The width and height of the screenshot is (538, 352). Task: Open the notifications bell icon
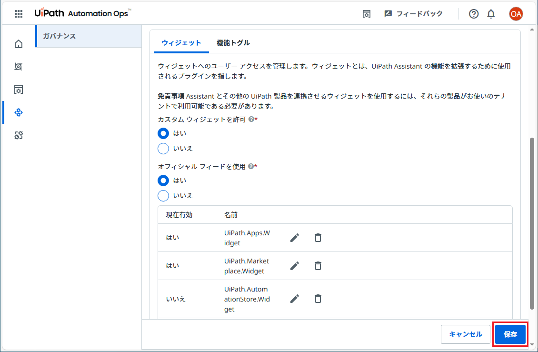point(491,14)
